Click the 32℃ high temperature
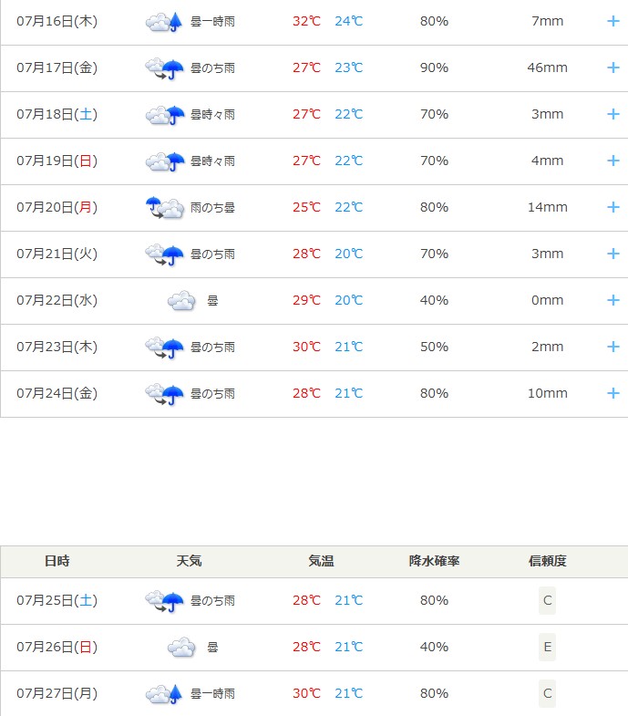This screenshot has height=716, width=628. tap(306, 22)
